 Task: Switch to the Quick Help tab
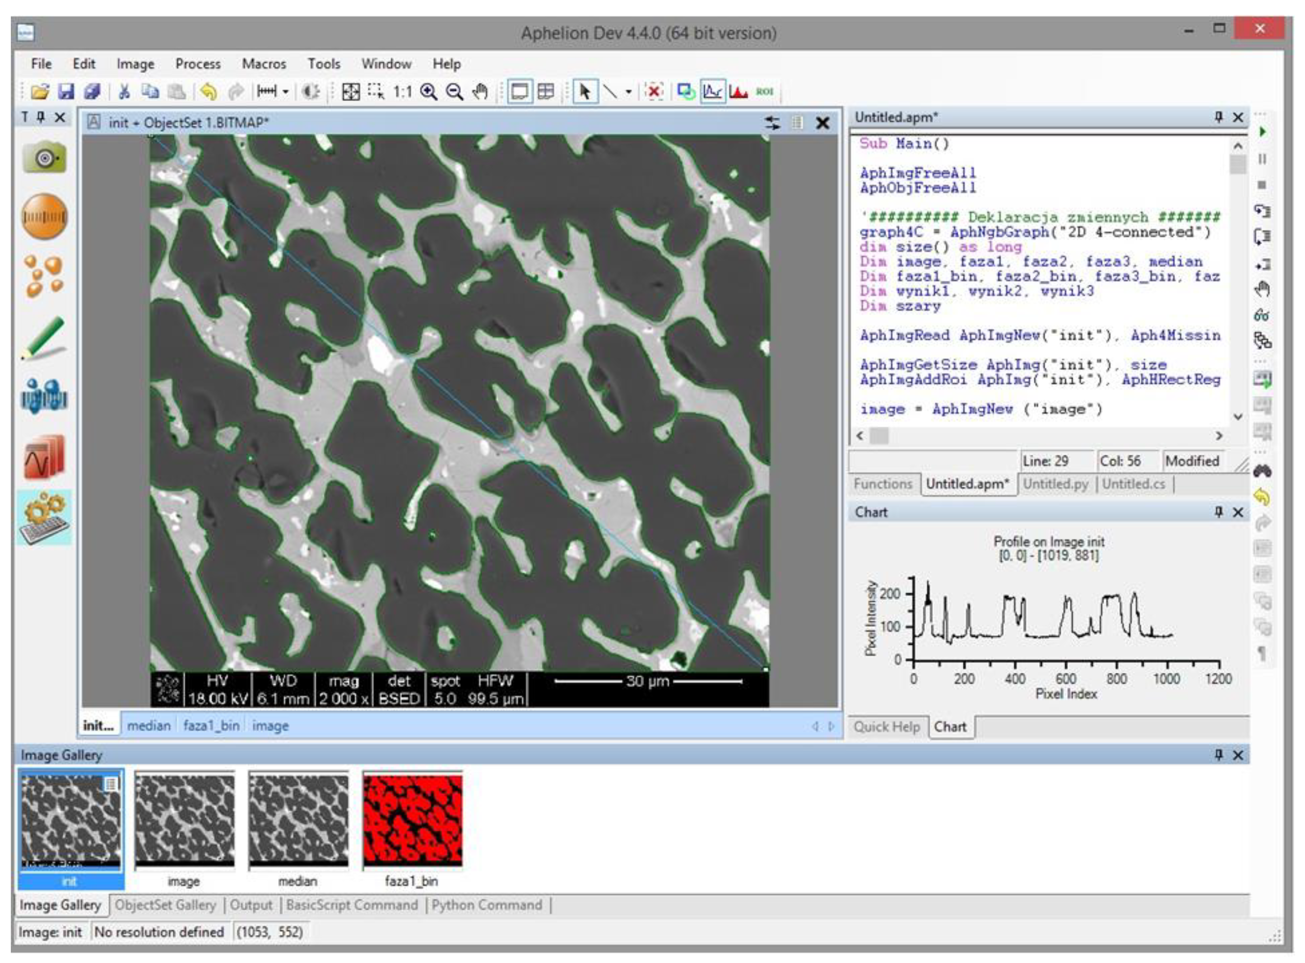(886, 727)
